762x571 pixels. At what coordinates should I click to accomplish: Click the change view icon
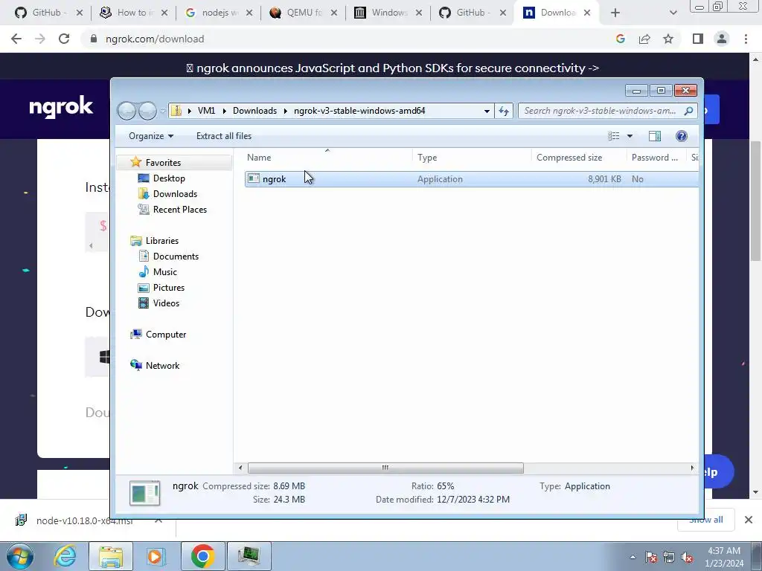coord(614,136)
